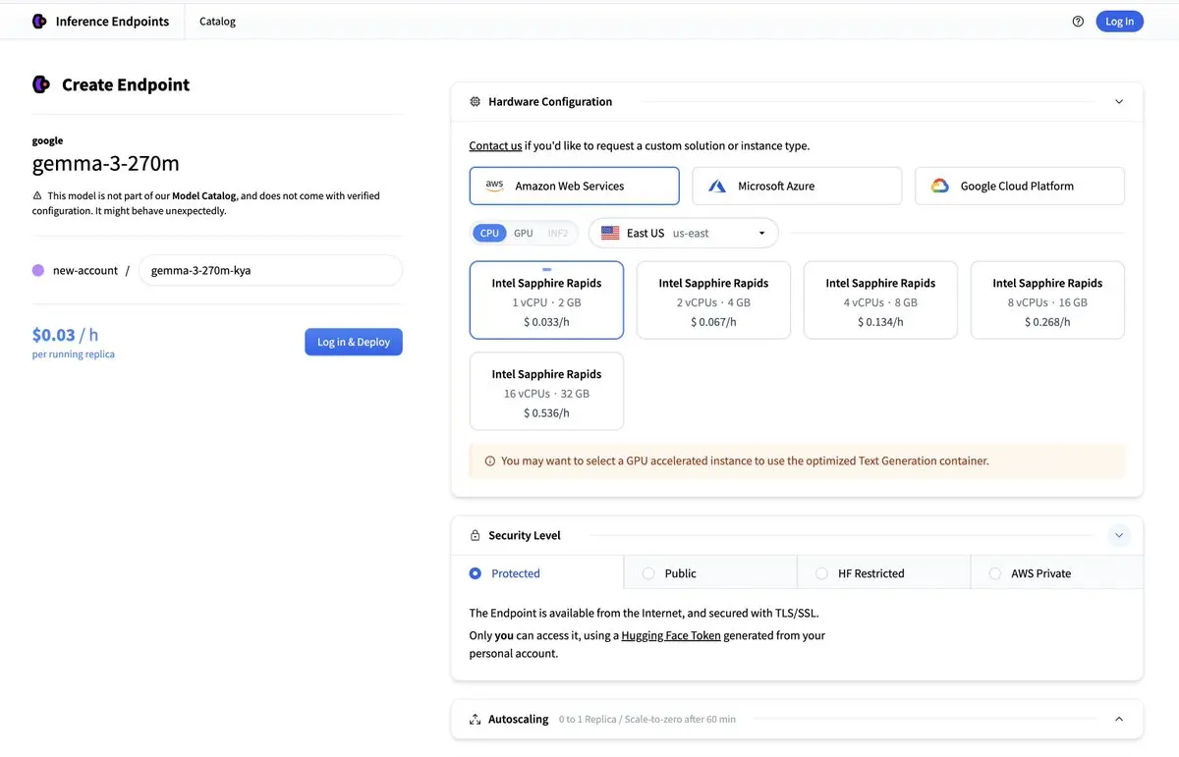
Task: Click the per running replica text
Action: point(74,354)
